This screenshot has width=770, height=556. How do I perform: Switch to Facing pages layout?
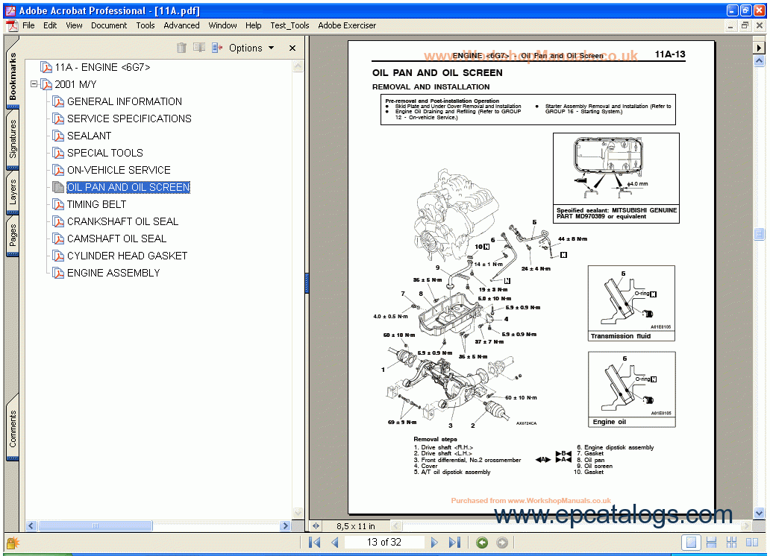click(752, 543)
